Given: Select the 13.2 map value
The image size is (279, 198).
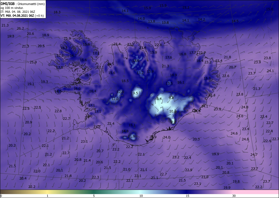Looking at the screenshot, I should (140, 73).
